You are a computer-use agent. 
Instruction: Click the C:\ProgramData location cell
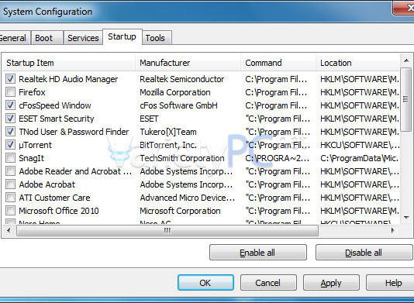(x=360, y=158)
